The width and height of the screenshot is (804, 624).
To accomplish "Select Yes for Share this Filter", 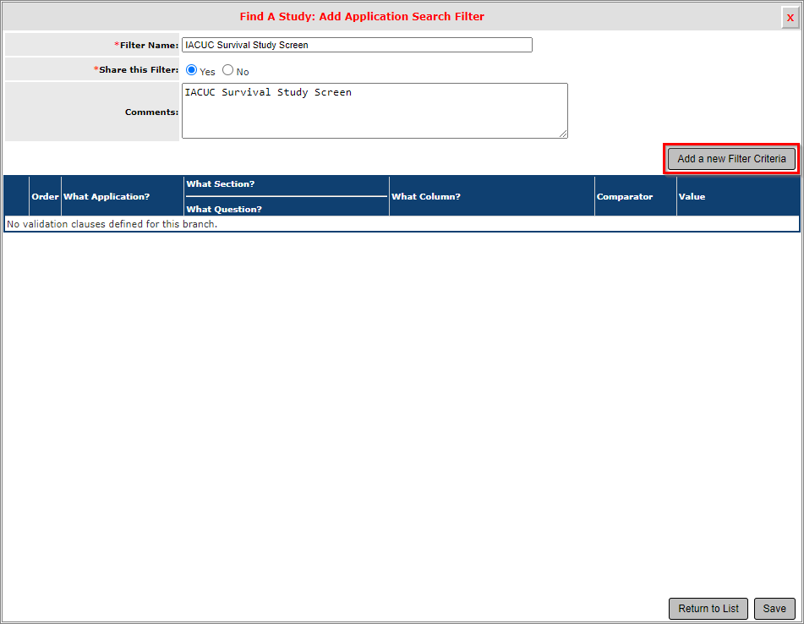I will (x=191, y=69).
